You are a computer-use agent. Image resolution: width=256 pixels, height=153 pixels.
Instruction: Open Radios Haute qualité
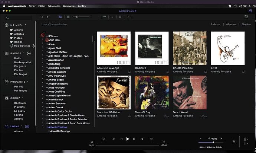[22, 62]
